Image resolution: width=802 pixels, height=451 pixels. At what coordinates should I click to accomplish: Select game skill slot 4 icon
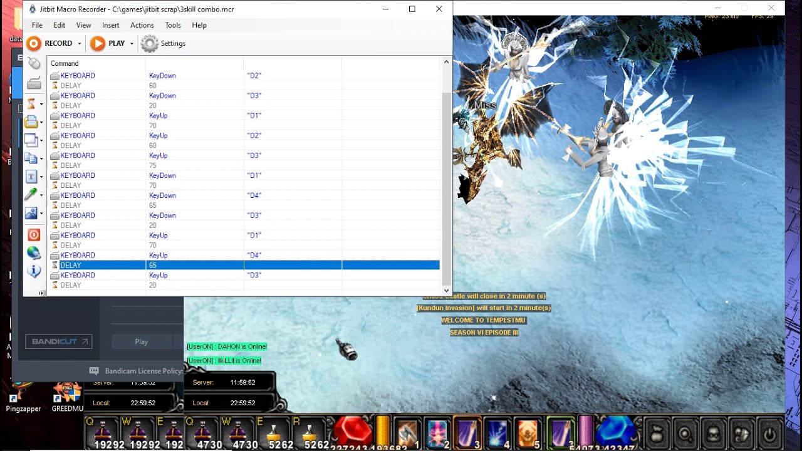(x=499, y=433)
